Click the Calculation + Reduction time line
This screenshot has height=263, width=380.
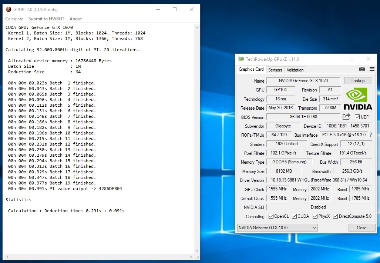(66, 211)
